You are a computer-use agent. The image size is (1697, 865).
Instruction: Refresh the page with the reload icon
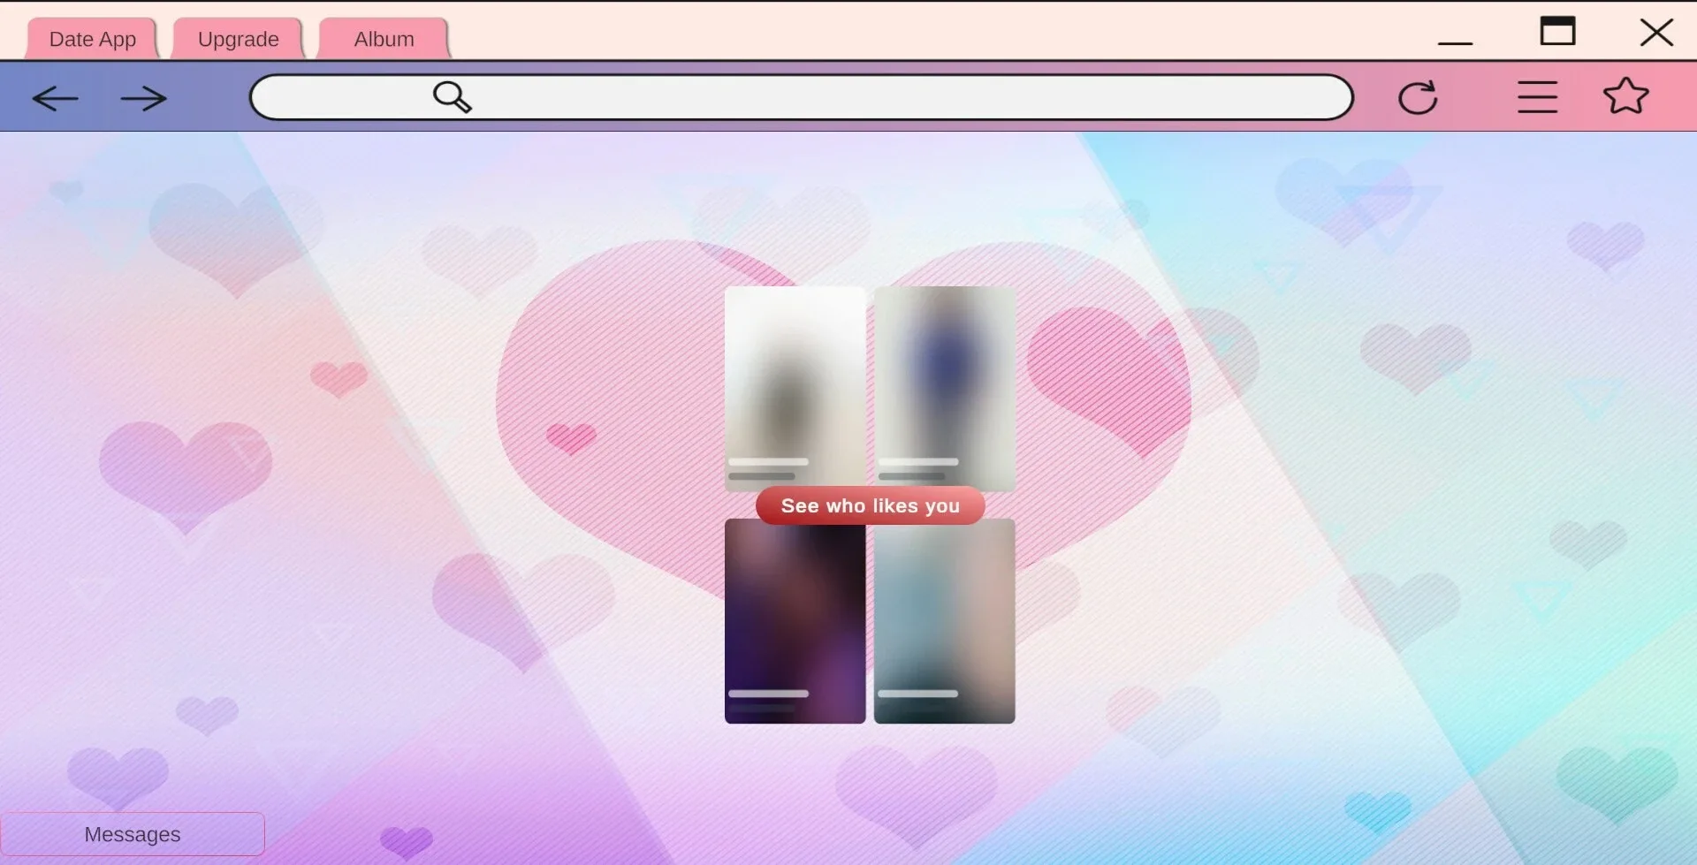(x=1418, y=97)
